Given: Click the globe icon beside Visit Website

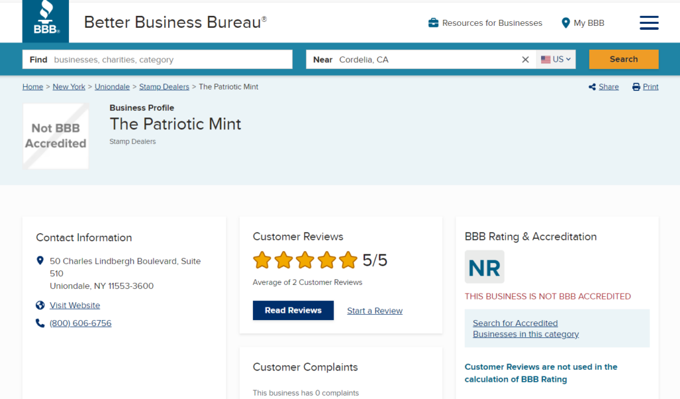Looking at the screenshot, I should [x=40, y=305].
